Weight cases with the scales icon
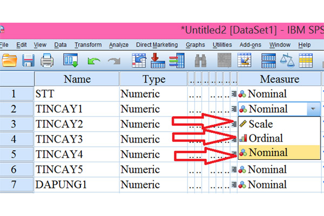This screenshot has width=324, height=216. pos(287,60)
